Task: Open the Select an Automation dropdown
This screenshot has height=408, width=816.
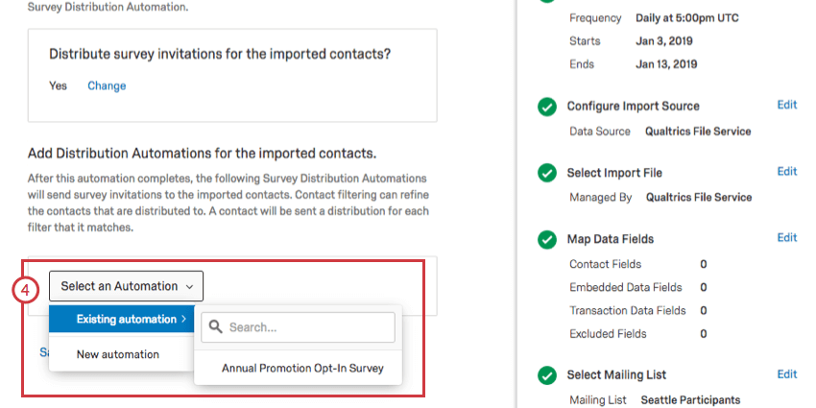Action: [127, 286]
